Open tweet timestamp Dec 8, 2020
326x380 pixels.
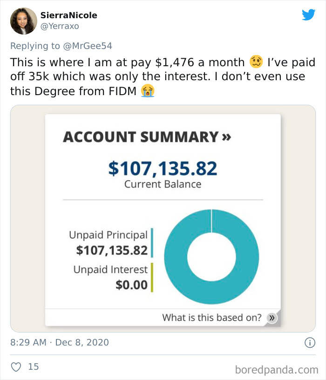point(61,342)
